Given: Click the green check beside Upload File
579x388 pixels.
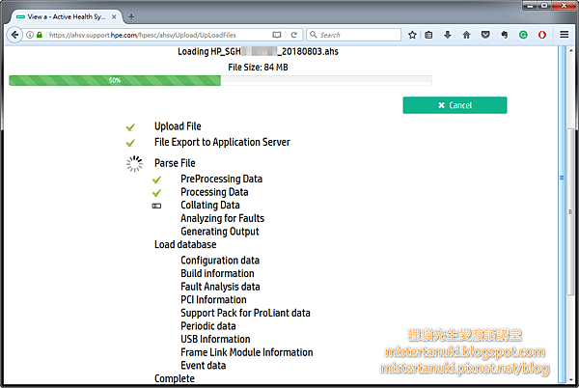Looking at the screenshot, I should click(x=130, y=127).
